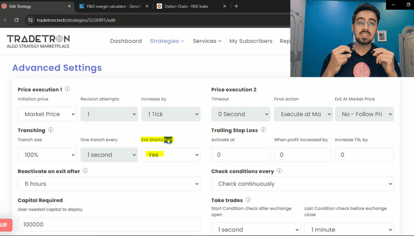Click info icon beside Price execution 1

pos(68,89)
